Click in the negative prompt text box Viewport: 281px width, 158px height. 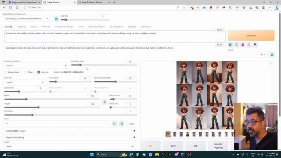pyautogui.click(x=115, y=51)
